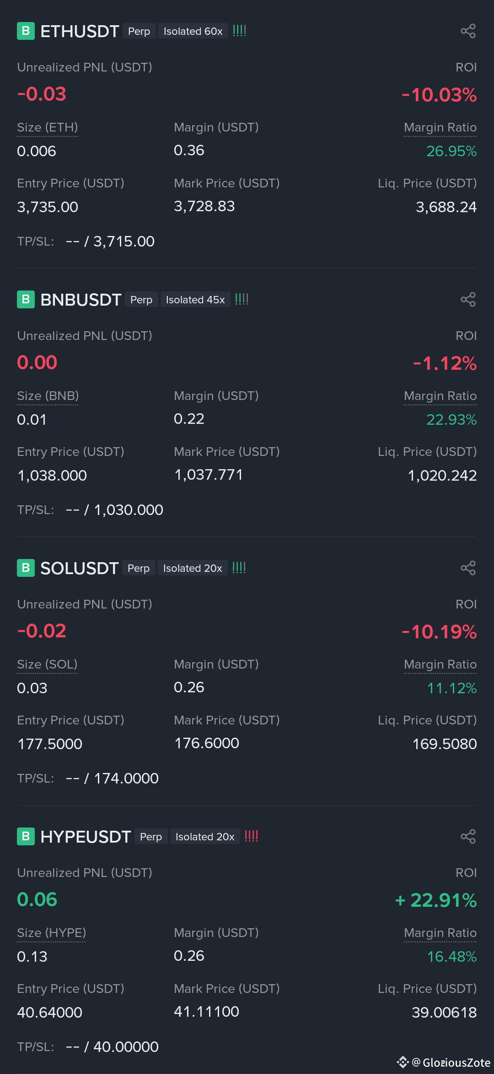Share the SOLUSDT position
Viewport: 494px width, 1074px height.
pos(468,568)
